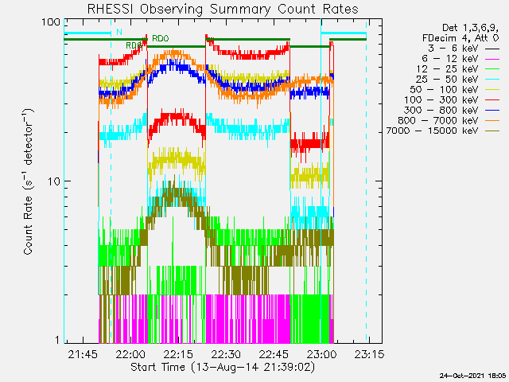Click the '50 - 100 keV' legend label

point(445,90)
